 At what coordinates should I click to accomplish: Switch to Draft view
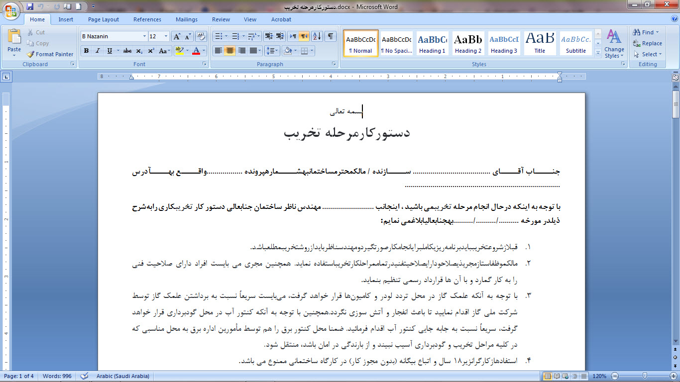585,376
